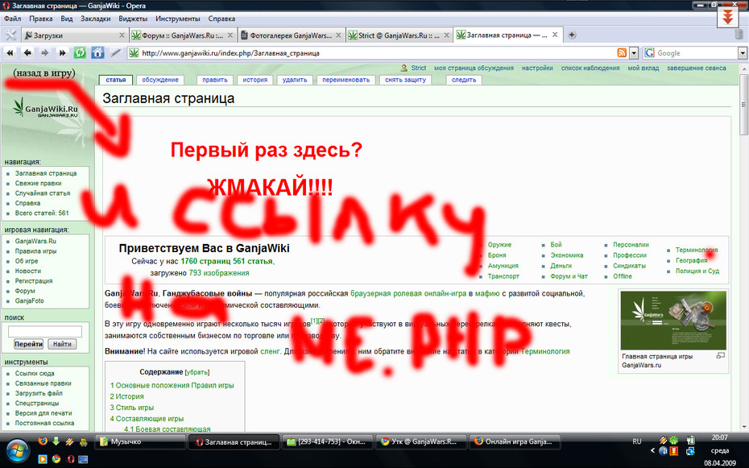The height and width of the screenshot is (468, 749).
Task: Click the Rewind navigation button
Action: [10, 53]
